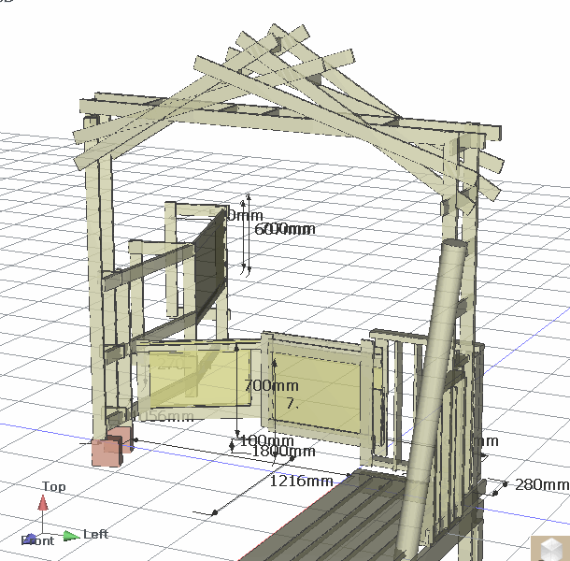Select the 700mm dimension label
This screenshot has height=561, width=570.
[x=271, y=385]
